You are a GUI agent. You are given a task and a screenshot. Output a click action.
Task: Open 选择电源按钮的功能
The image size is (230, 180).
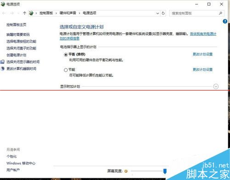[21, 41]
